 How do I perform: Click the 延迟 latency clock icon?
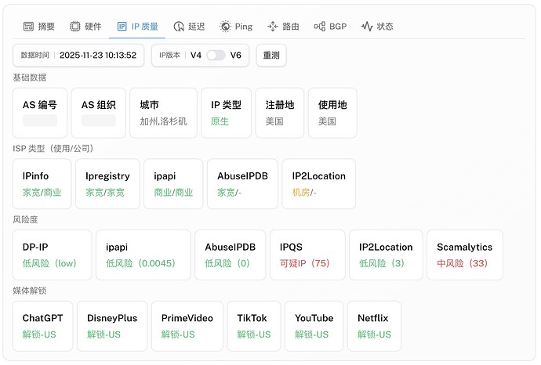179,27
